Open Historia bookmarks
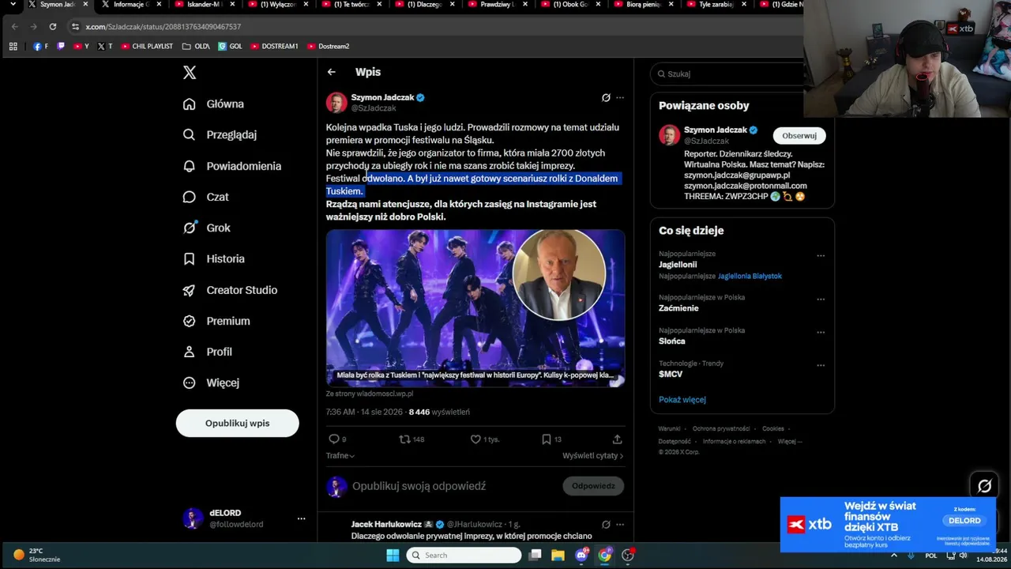The image size is (1011, 569). (x=213, y=258)
